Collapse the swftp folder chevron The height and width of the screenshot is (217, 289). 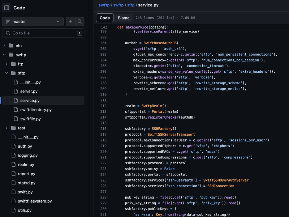coord(4,55)
